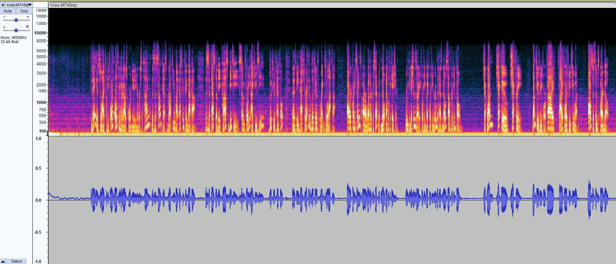Screen dimensions: 616x264
Task: Click the '32-bit float' format text
Action: point(10,42)
